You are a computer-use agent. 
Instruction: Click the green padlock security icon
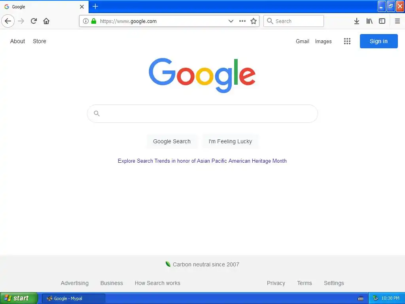point(94,21)
